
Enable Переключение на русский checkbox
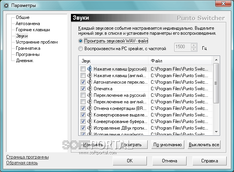(83, 95)
